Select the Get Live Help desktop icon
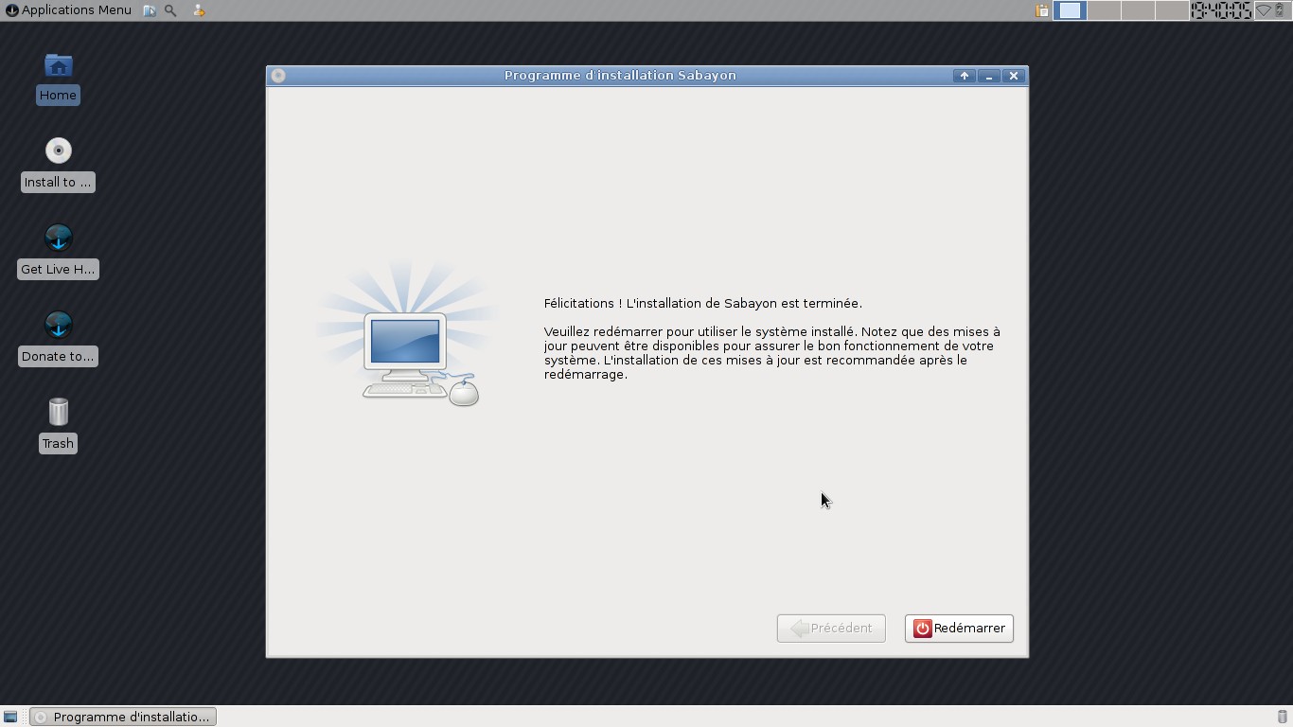Image resolution: width=1293 pixels, height=727 pixels. (58, 252)
